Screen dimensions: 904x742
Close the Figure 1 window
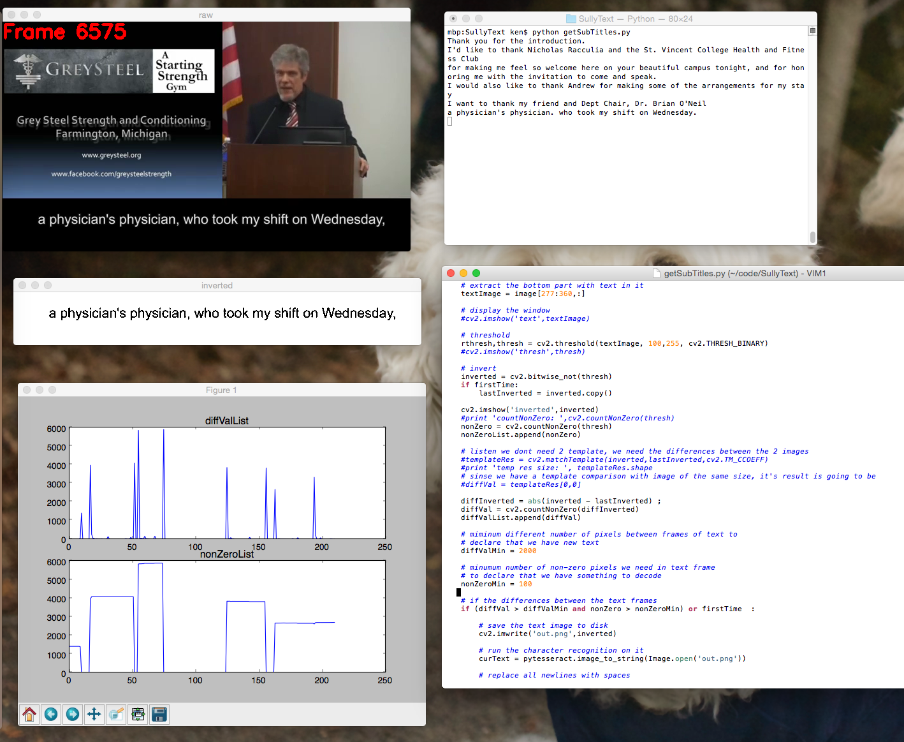coord(27,390)
